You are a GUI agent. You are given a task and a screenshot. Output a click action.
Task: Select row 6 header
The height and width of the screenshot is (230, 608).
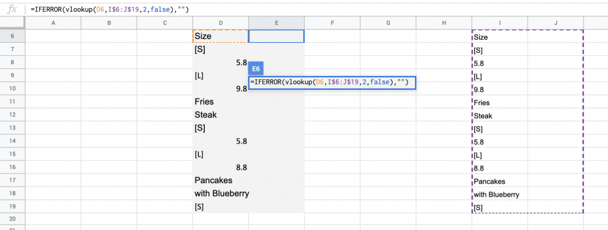point(12,36)
